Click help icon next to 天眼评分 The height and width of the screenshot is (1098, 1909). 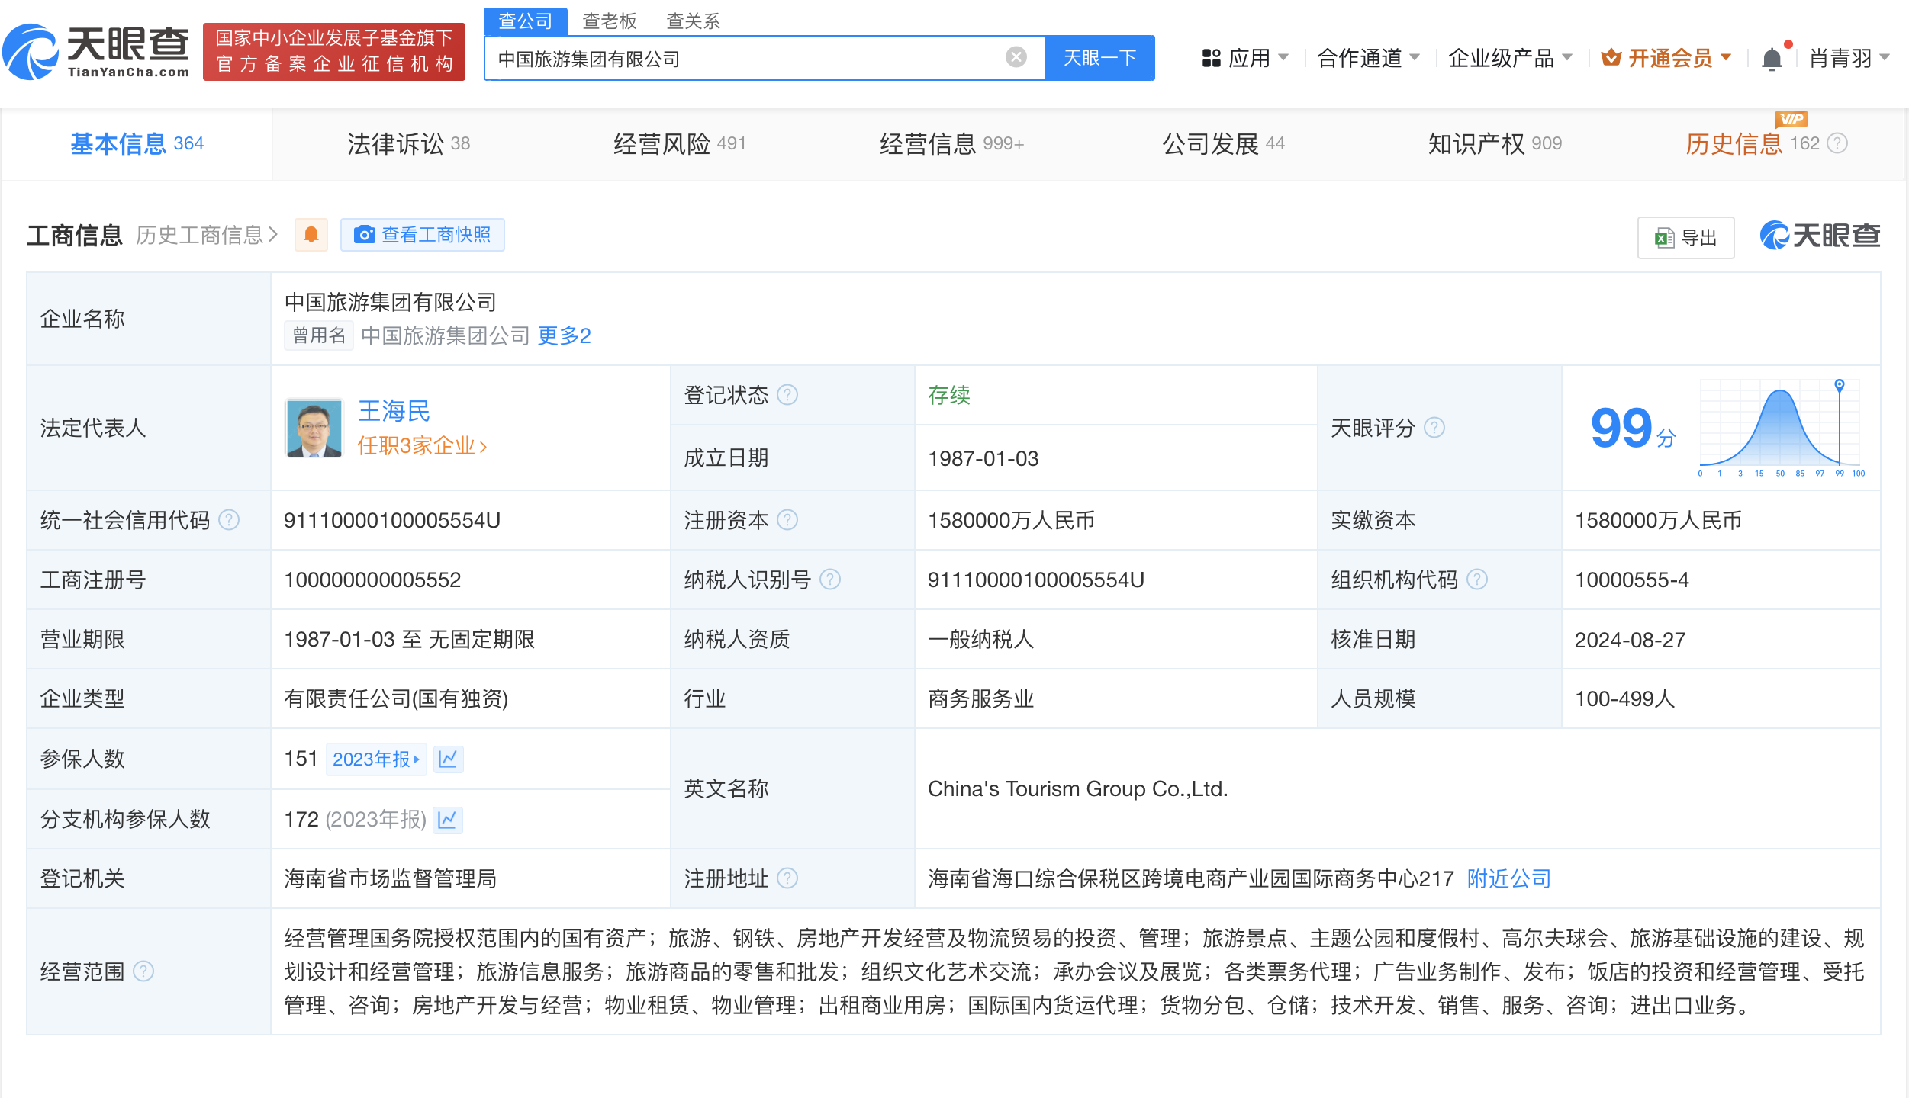point(1434,429)
